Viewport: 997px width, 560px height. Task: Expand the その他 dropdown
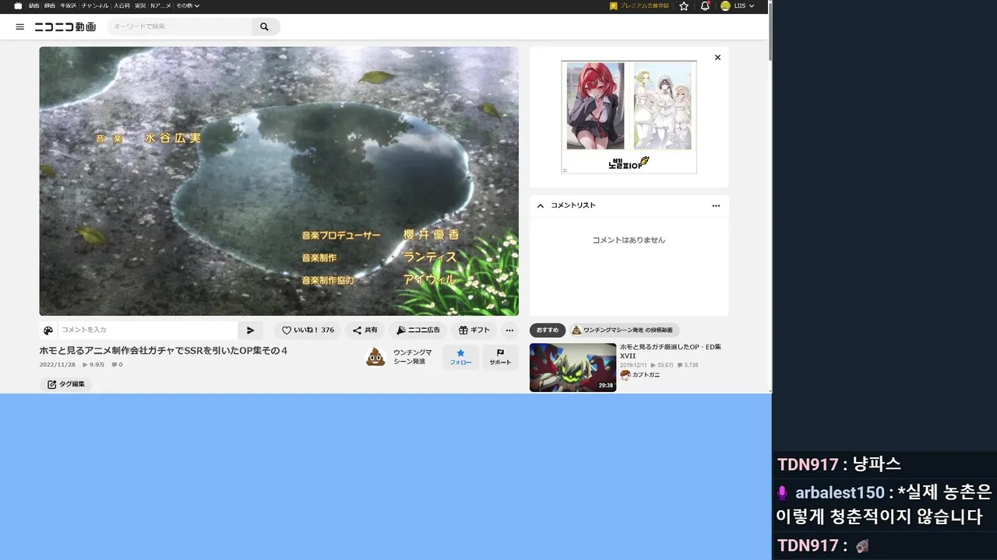[x=188, y=5]
